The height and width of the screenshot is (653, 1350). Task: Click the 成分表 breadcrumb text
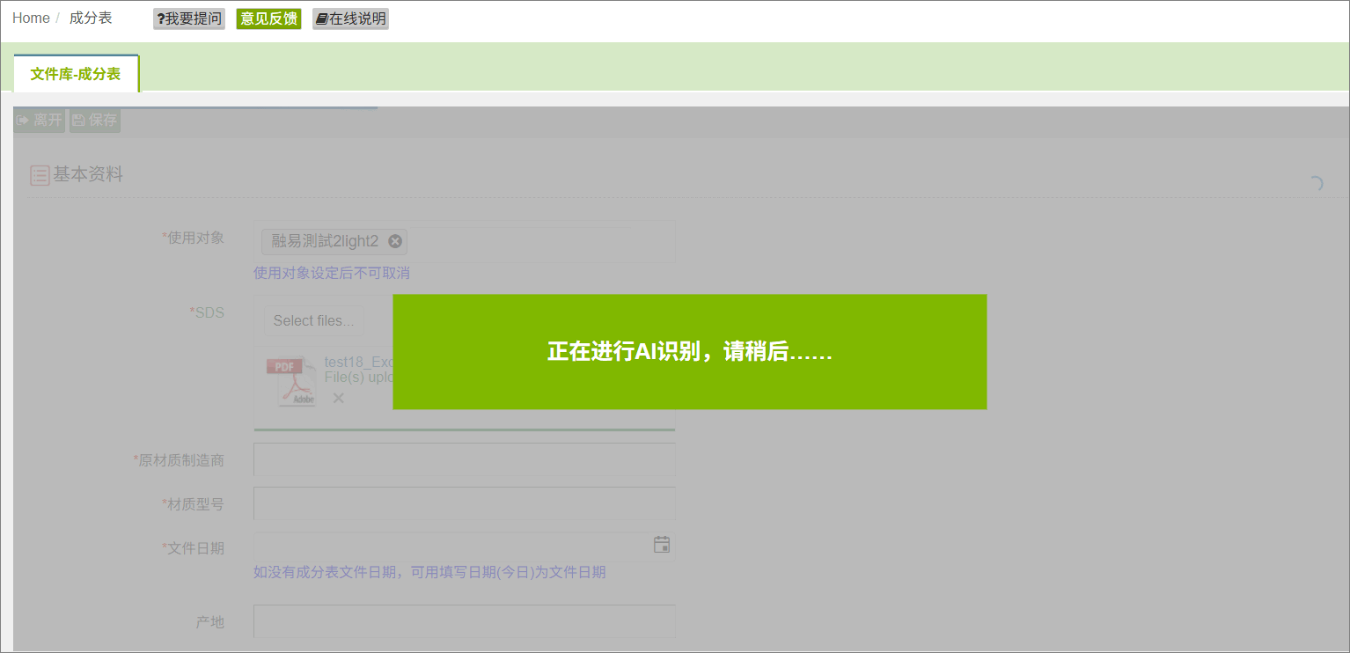91,18
